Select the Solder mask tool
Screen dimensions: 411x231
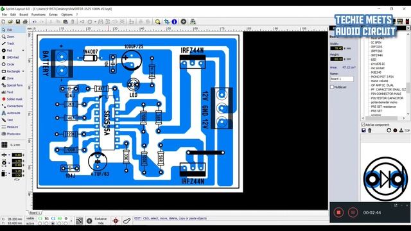(x=12, y=99)
